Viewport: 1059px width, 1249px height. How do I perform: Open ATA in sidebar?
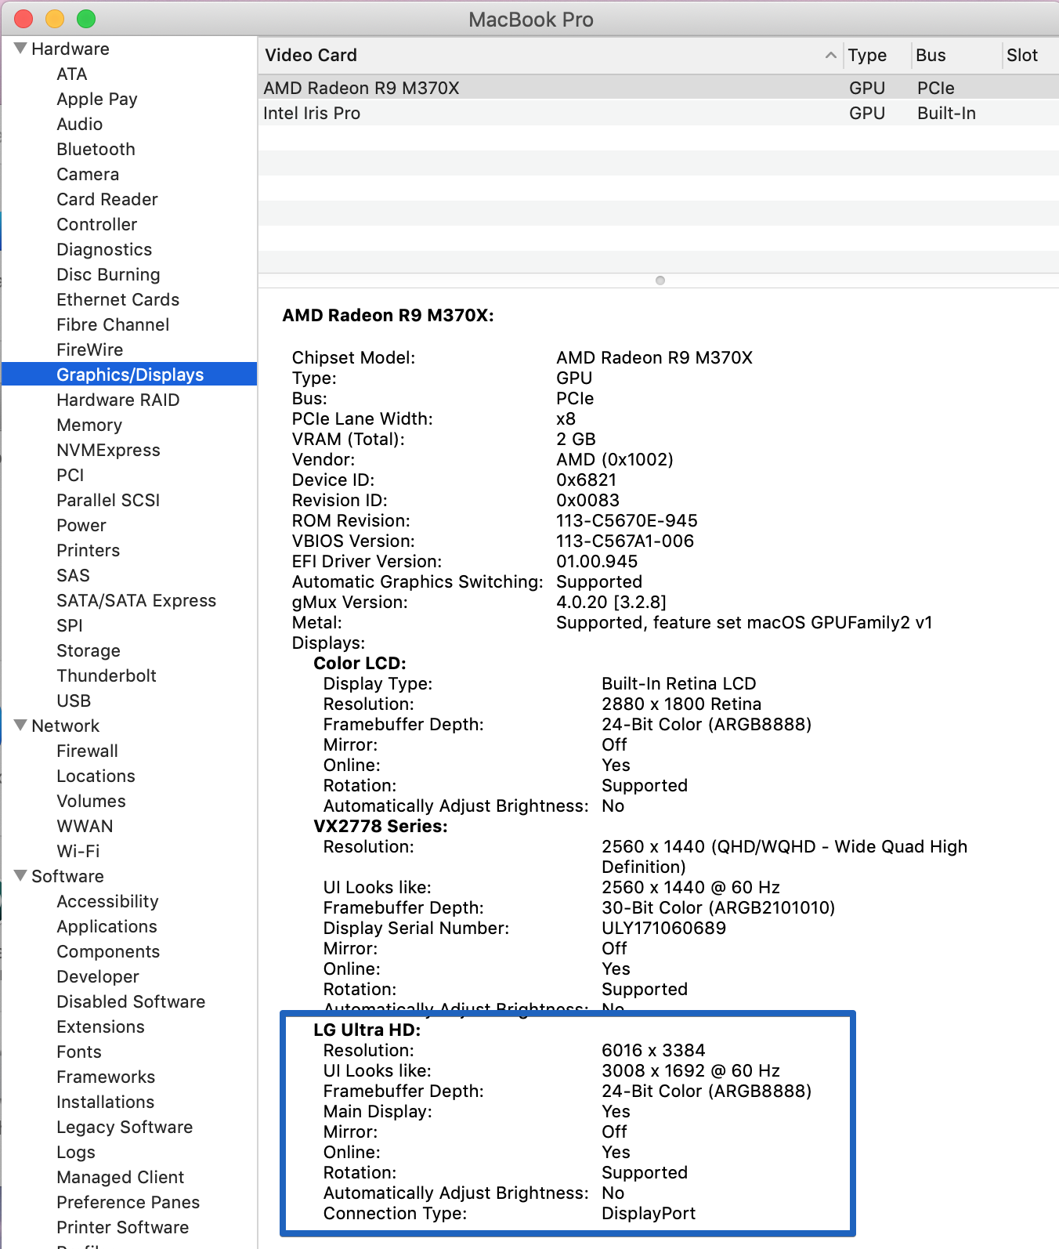point(72,74)
